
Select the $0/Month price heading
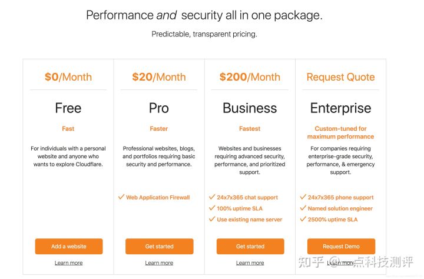coord(68,77)
